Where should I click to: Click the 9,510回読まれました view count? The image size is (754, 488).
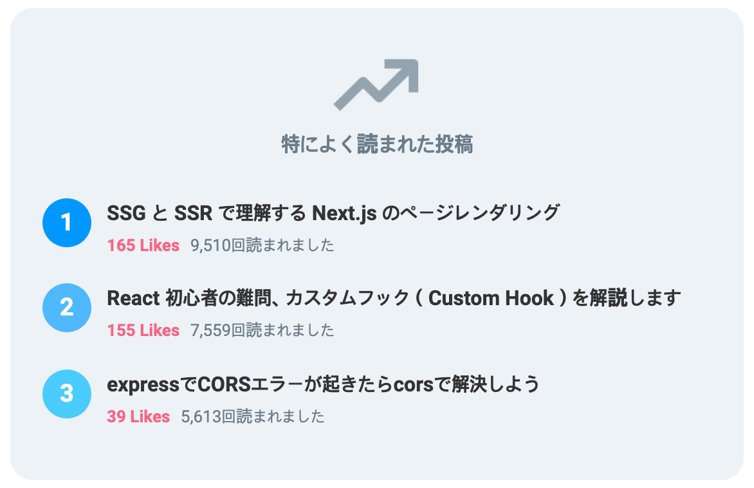[x=262, y=245]
